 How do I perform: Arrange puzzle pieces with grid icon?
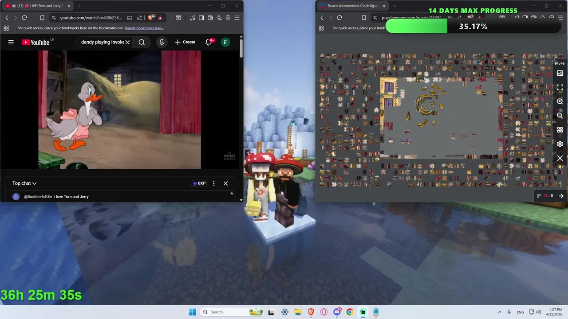click(560, 130)
